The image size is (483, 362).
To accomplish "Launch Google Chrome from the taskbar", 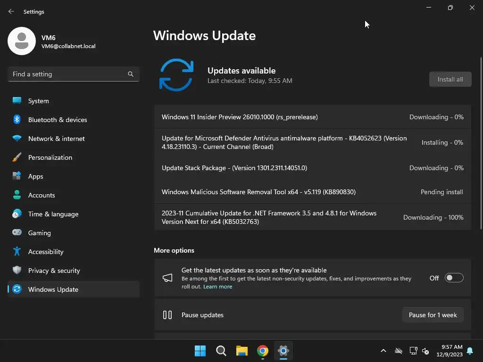I will pos(263,351).
